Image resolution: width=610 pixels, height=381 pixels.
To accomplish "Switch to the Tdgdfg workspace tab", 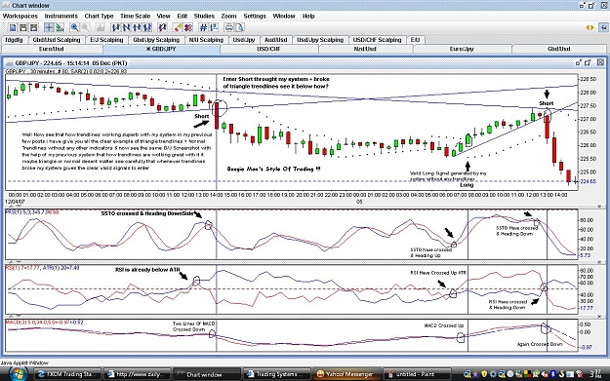I will (x=14, y=40).
